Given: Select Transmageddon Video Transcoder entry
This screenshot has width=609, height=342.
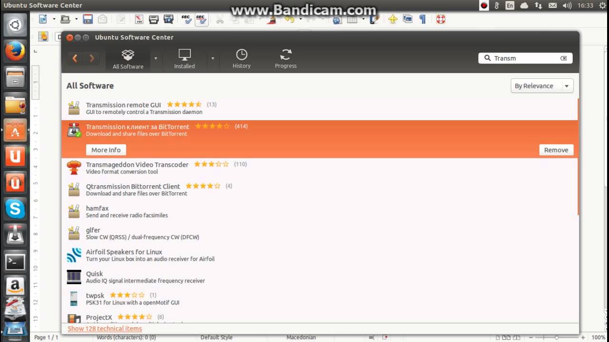Looking at the screenshot, I should point(320,168).
